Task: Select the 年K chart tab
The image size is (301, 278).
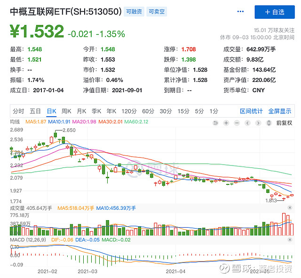Action: coord(111,111)
